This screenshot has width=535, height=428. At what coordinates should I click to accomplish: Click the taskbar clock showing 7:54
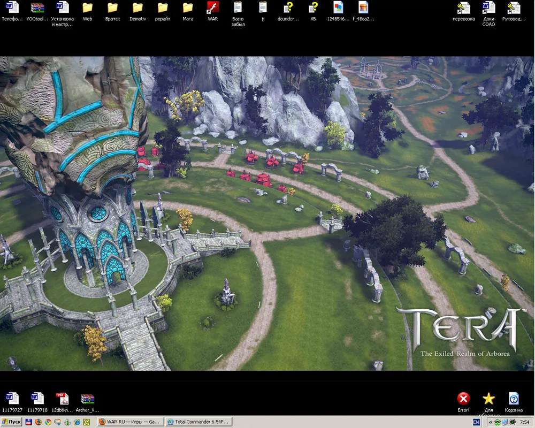[524, 422]
